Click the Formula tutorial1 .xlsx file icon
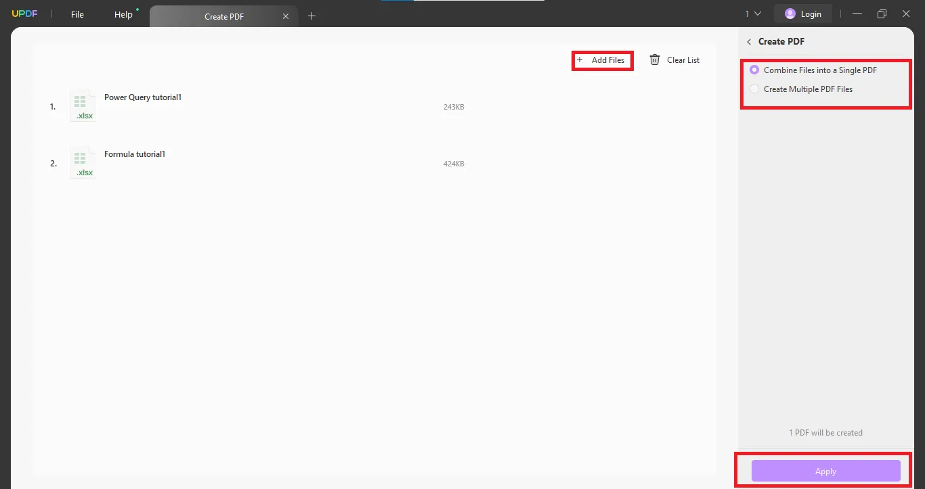The width and height of the screenshot is (925, 489). pos(83,162)
